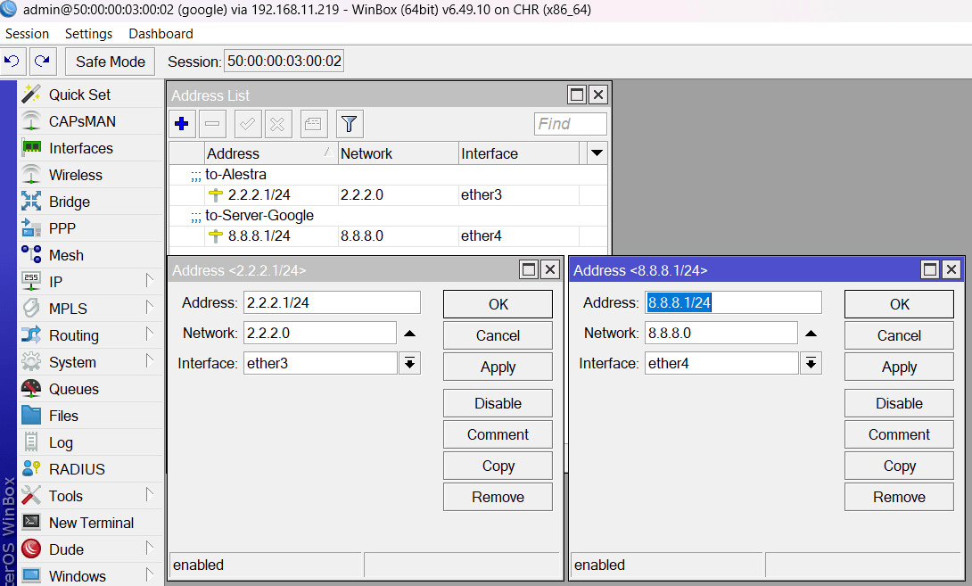Sort by the Address column header
Image resolution: width=972 pixels, height=586 pixels.
point(271,153)
